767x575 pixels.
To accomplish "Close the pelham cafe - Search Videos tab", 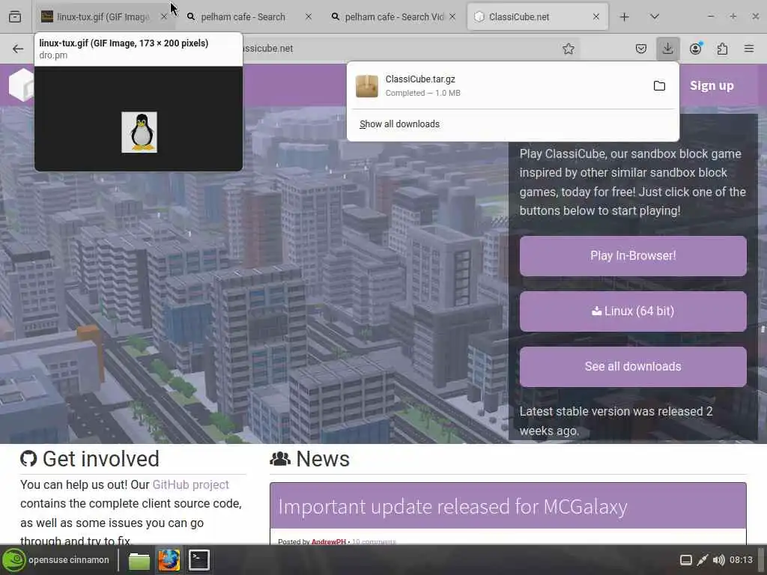I will pos(452,16).
